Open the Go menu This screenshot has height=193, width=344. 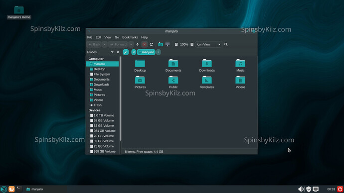pyautogui.click(x=117, y=37)
